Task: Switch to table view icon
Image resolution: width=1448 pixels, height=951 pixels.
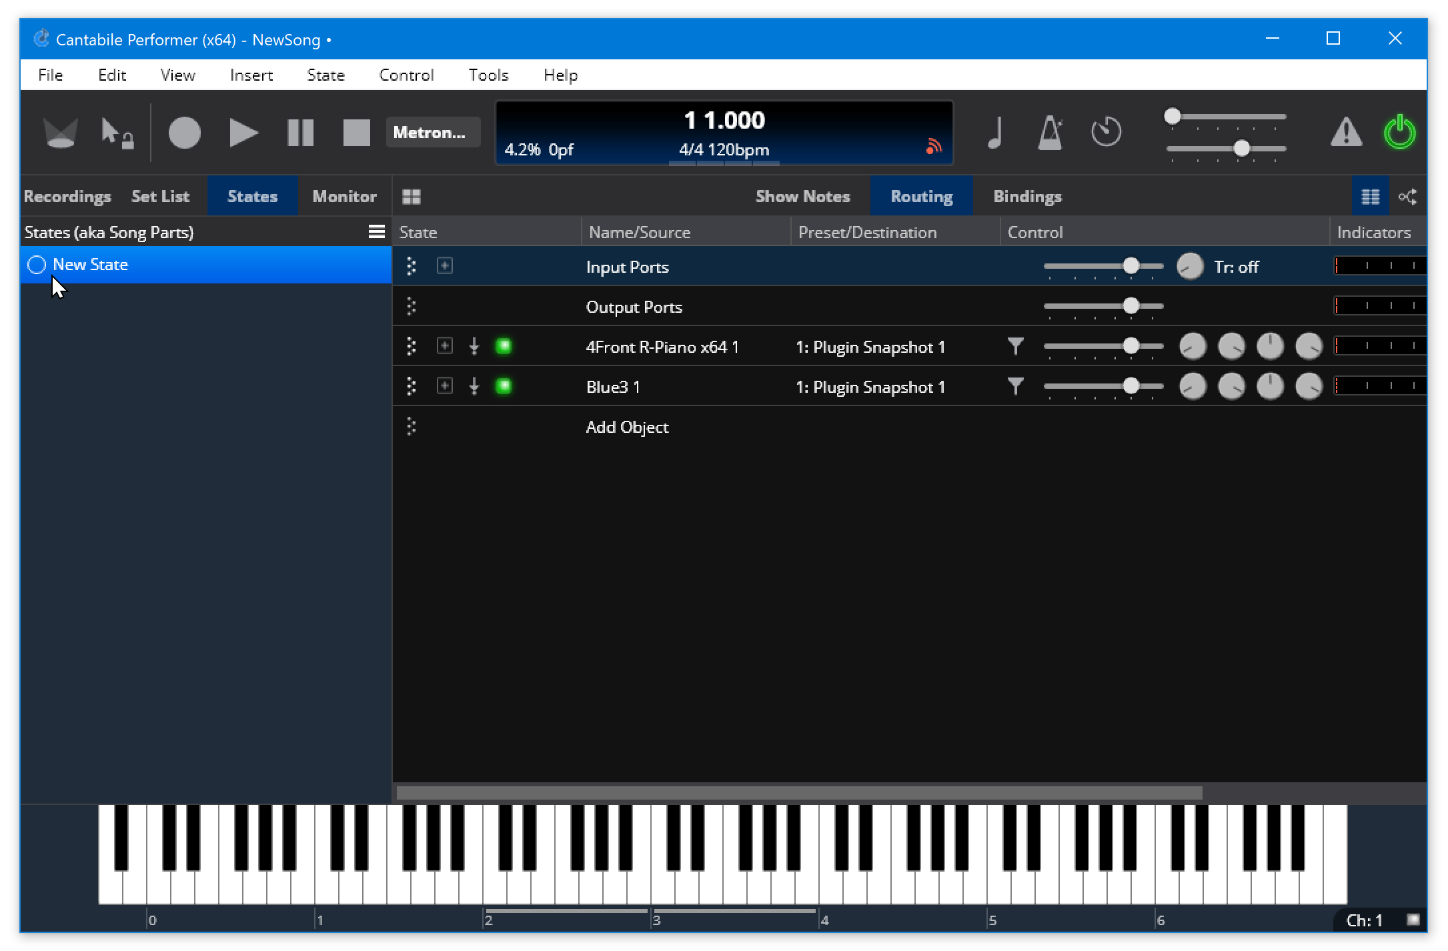Action: click(1371, 197)
